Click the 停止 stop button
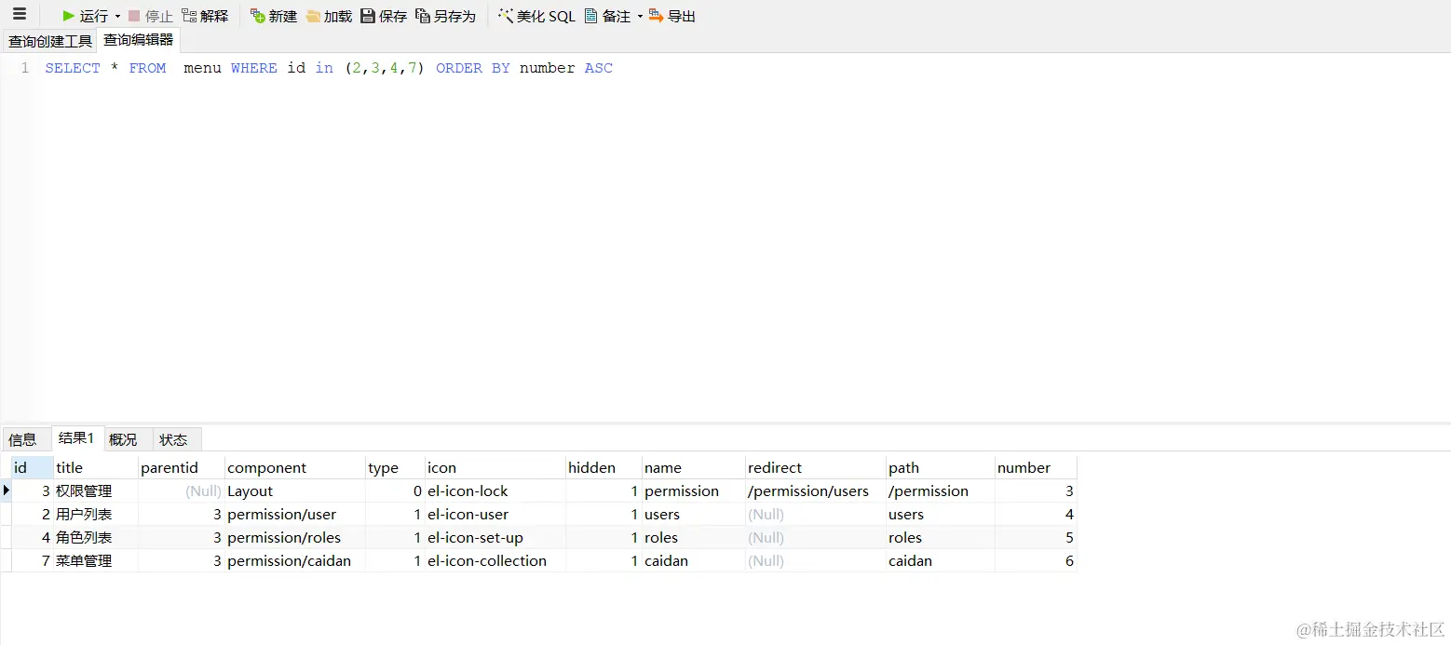The width and height of the screenshot is (1451, 645). tap(150, 16)
